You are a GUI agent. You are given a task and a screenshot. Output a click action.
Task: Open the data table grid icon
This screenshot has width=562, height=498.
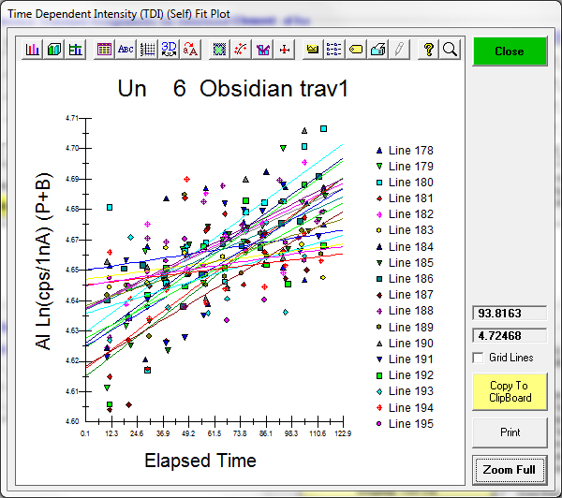104,50
